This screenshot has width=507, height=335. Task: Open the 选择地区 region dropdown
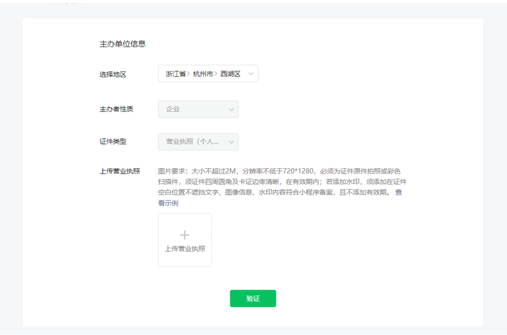(x=208, y=74)
